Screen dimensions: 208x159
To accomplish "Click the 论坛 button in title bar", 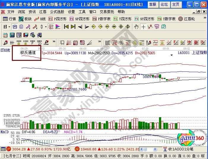I will click(164, 5).
